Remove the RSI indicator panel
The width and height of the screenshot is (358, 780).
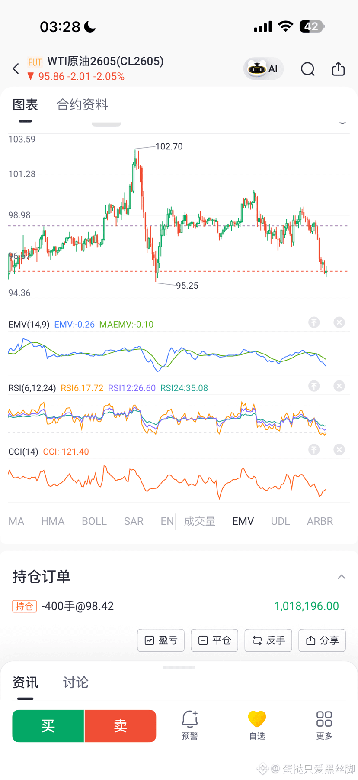point(339,386)
